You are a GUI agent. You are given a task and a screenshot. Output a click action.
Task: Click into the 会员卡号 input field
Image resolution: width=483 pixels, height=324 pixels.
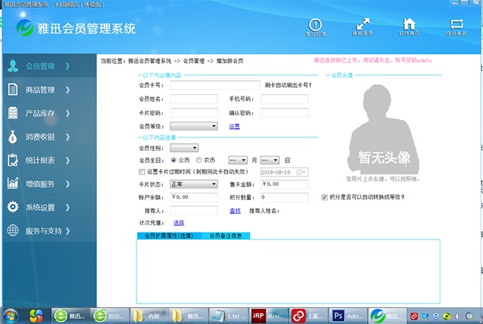215,85
